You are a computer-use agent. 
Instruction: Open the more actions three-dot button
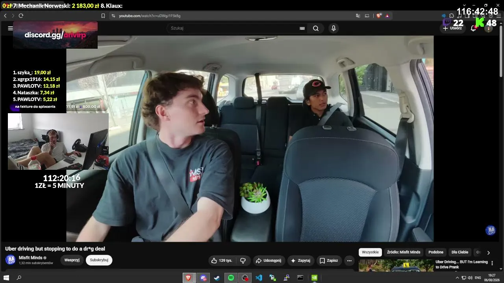point(349,261)
